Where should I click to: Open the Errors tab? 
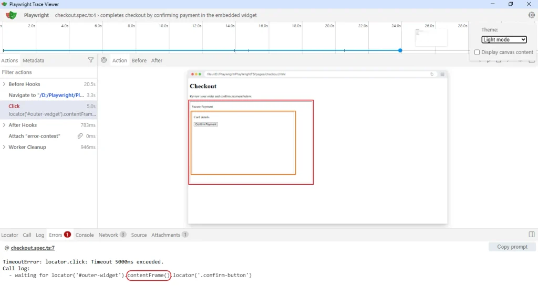coord(59,235)
